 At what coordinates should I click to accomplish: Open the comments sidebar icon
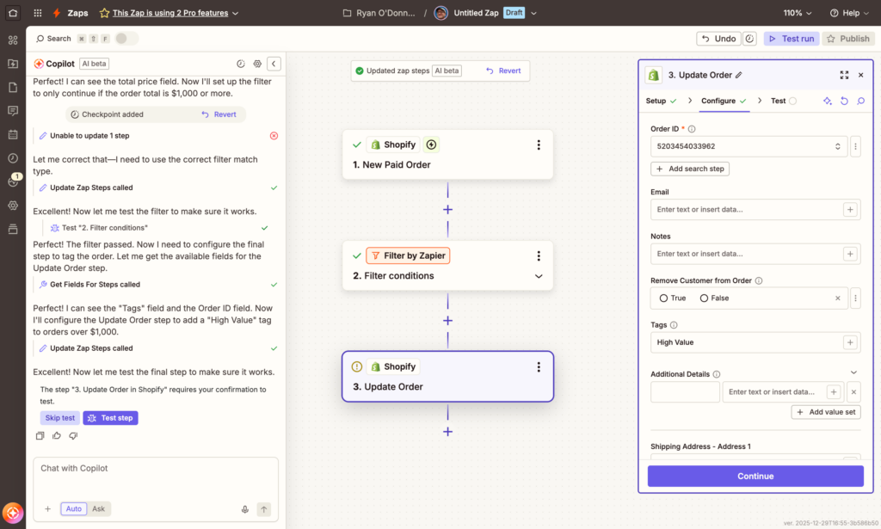pos(13,111)
